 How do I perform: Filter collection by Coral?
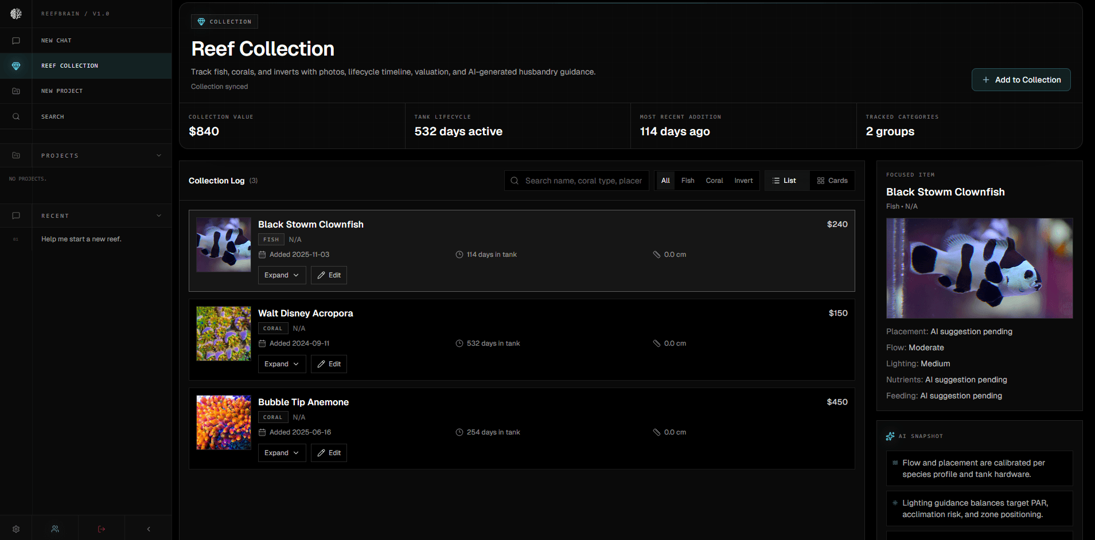pyautogui.click(x=714, y=180)
